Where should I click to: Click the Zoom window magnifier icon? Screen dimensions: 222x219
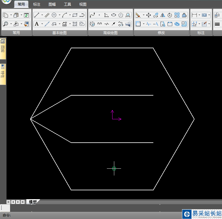point(6,24)
